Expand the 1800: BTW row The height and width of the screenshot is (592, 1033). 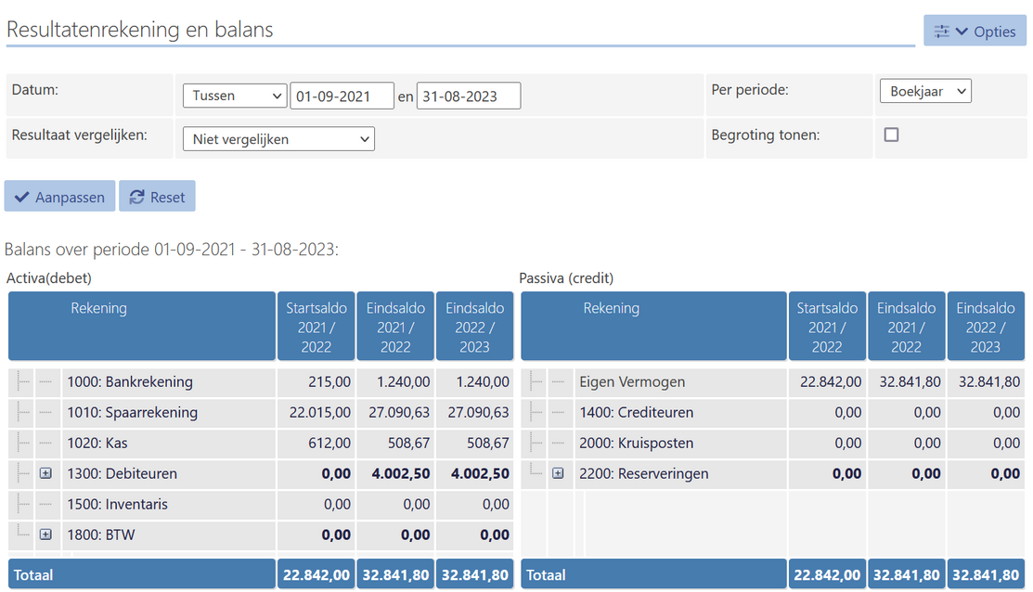(x=45, y=534)
